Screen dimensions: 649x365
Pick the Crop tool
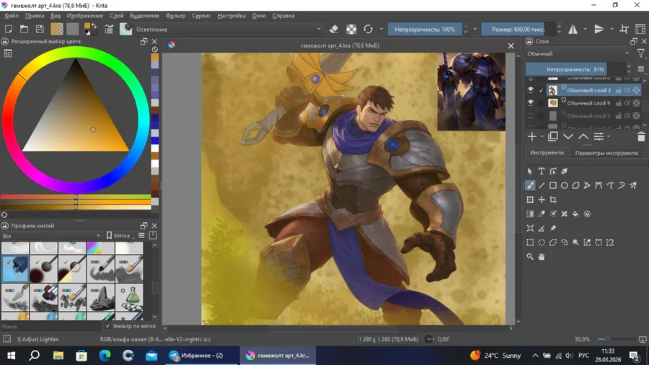pos(553,200)
